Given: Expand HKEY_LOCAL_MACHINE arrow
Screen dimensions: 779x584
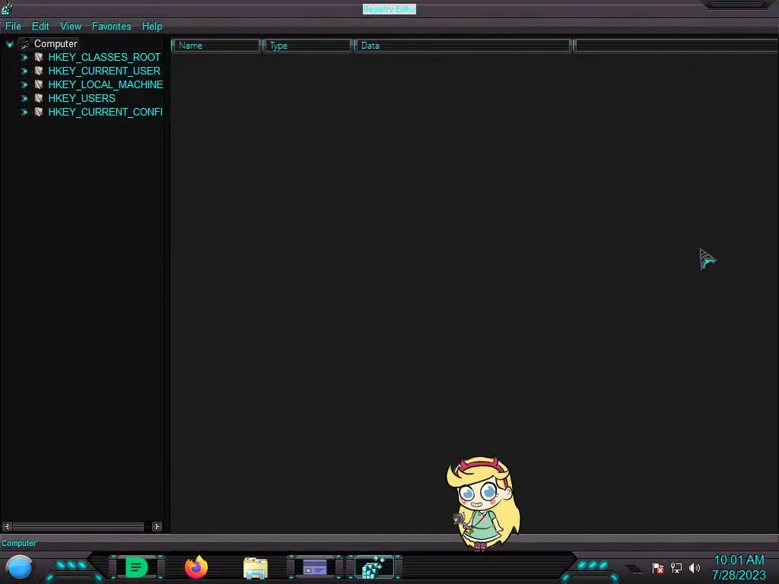Looking at the screenshot, I should click(24, 85).
